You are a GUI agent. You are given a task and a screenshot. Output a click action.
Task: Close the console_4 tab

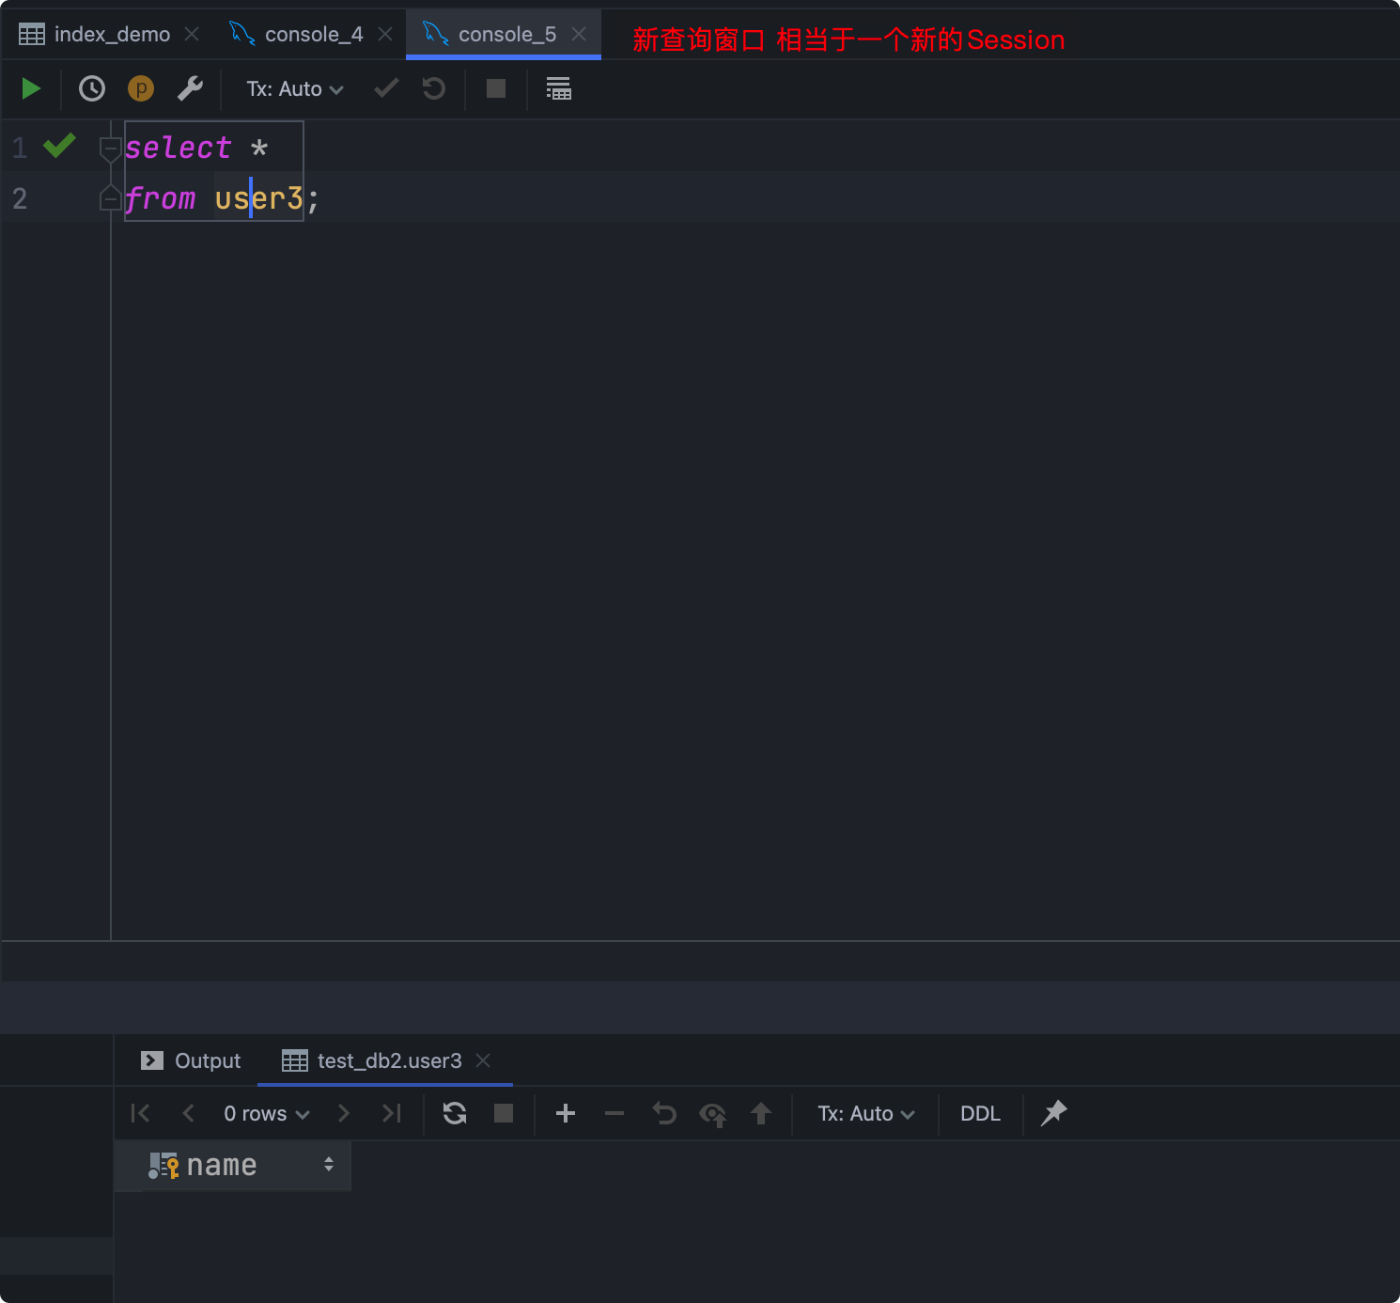385,34
